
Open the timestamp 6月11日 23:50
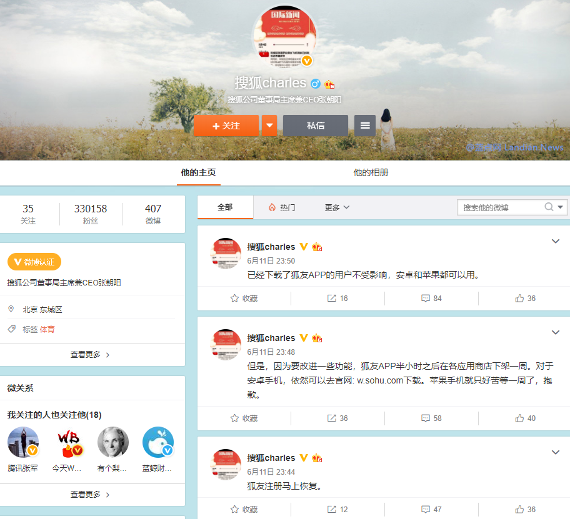(271, 261)
